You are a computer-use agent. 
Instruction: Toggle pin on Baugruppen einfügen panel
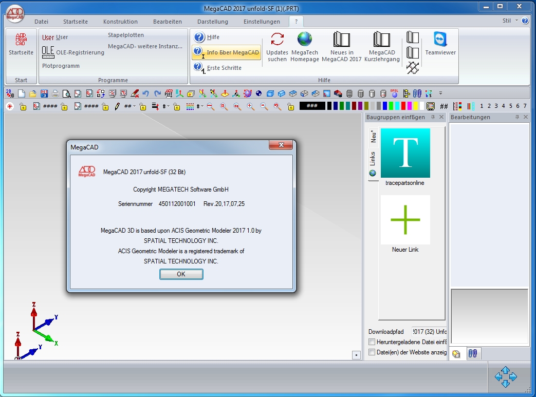(x=433, y=117)
